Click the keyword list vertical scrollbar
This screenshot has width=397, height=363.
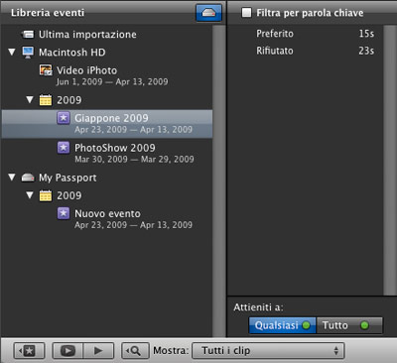pyautogui.click(x=390, y=160)
